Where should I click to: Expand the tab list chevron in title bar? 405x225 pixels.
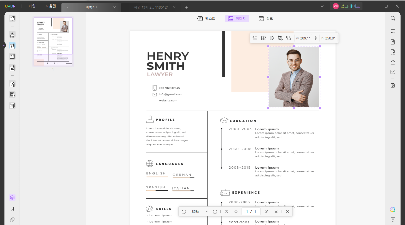coord(322,6)
